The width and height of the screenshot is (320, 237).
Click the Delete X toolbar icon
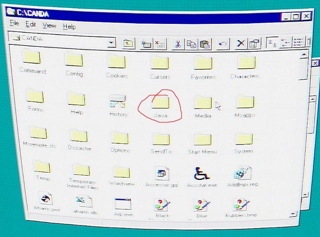point(241,43)
